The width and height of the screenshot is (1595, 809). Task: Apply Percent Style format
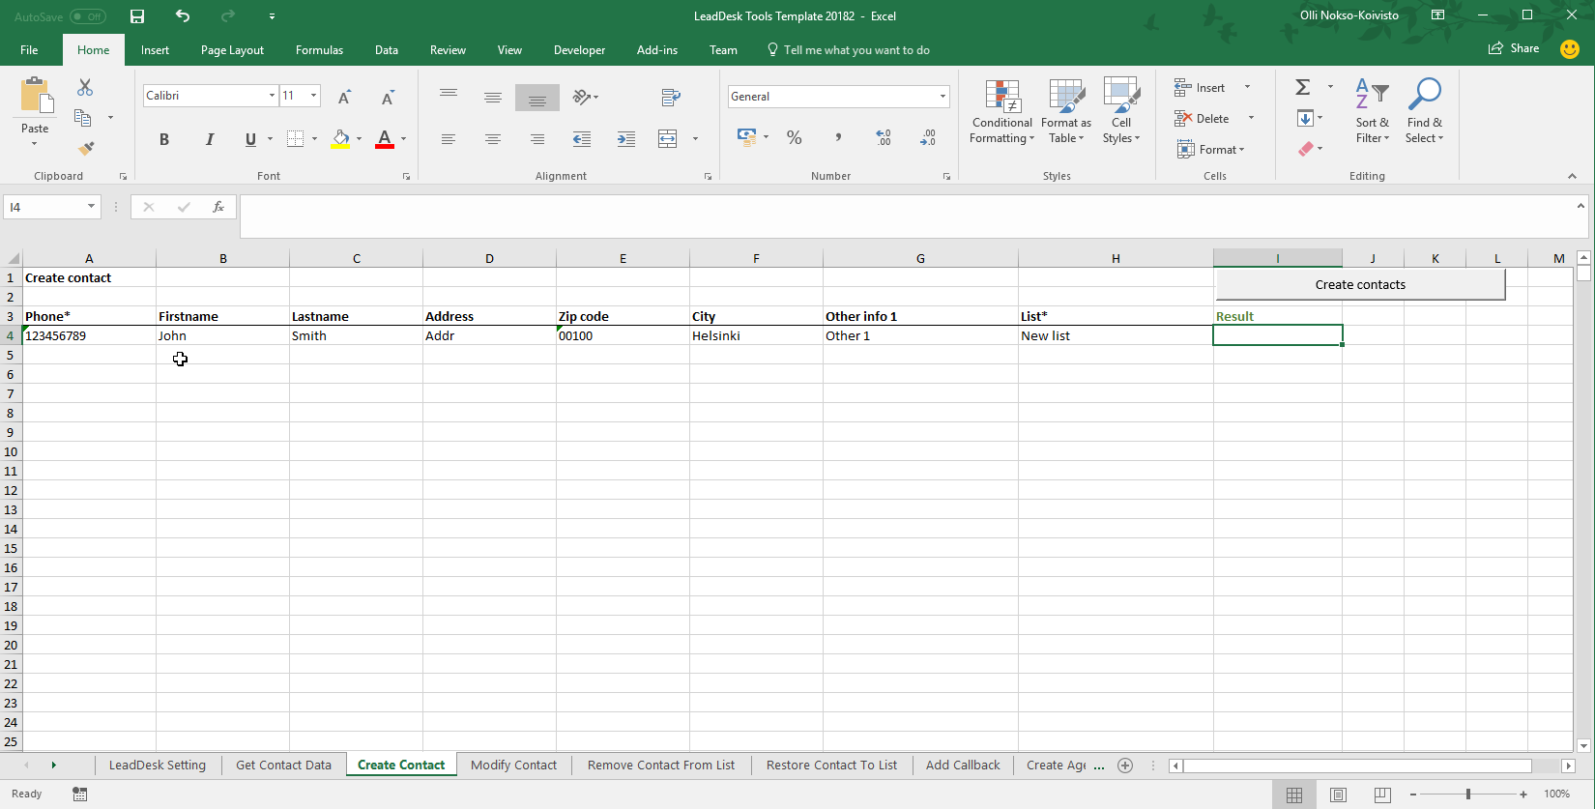(x=794, y=137)
